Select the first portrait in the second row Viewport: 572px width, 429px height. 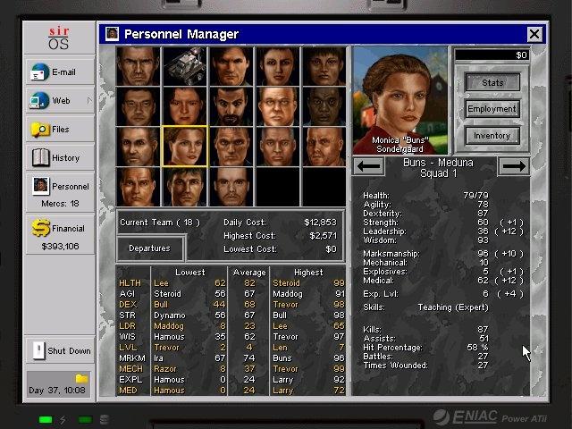pos(138,106)
